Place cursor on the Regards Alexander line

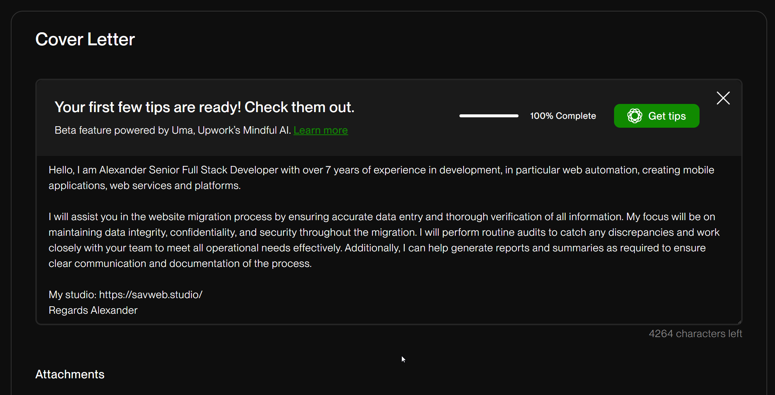pyautogui.click(x=93, y=310)
